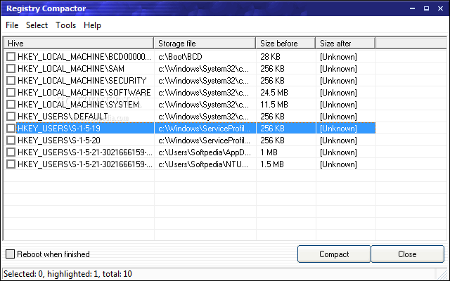The height and width of the screenshot is (281, 450).
Task: Close the Registry Compactor window via X
Action: point(441,8)
